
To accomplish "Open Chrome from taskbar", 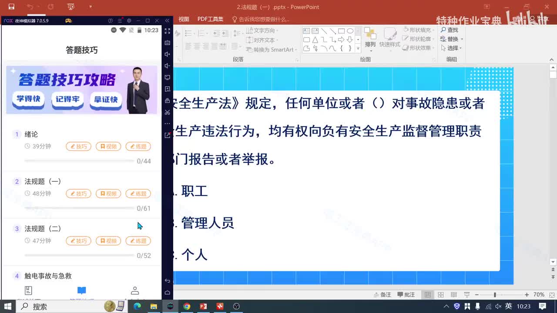I will (187, 306).
